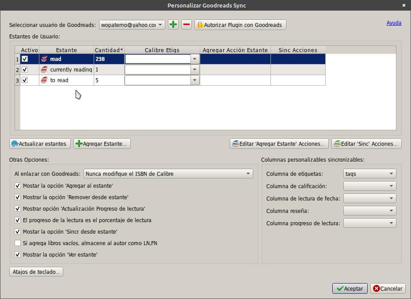Toggle reading progress is percentage checkbox
The height and width of the screenshot is (299, 411).
pos(18,220)
